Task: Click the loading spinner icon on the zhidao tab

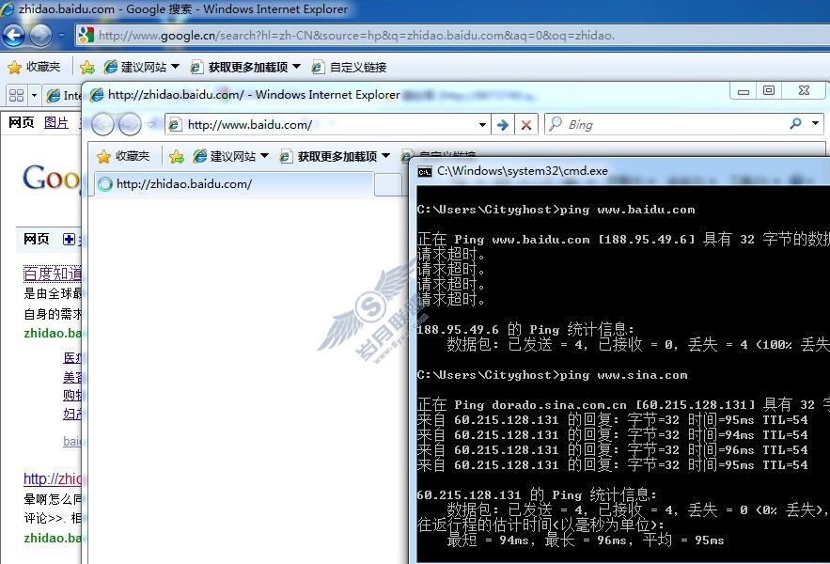Action: click(x=105, y=183)
